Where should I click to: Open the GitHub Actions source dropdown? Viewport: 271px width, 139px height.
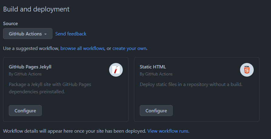tap(28, 34)
